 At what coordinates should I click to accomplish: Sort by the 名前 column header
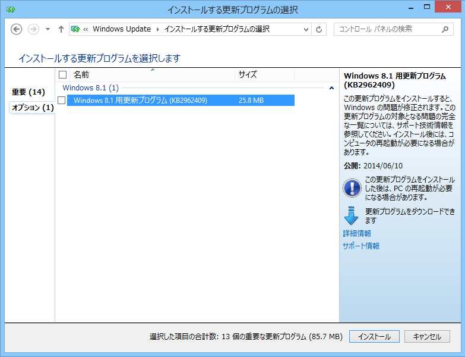153,74
